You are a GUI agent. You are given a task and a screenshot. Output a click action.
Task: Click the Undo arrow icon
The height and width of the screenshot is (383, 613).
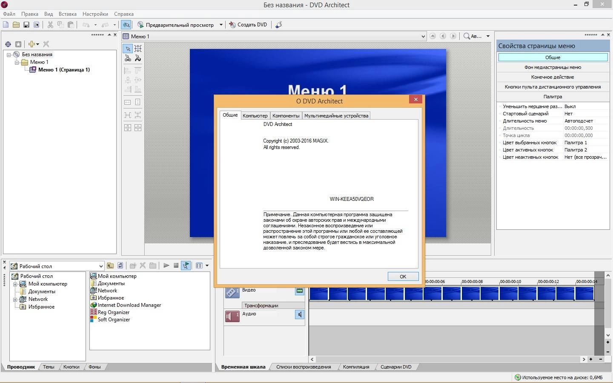coord(86,25)
